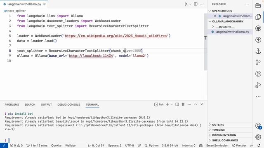Switch to DEBUG CONSOLE panel tab
The width and height of the screenshot is (264, 148).
(x=69, y=104)
